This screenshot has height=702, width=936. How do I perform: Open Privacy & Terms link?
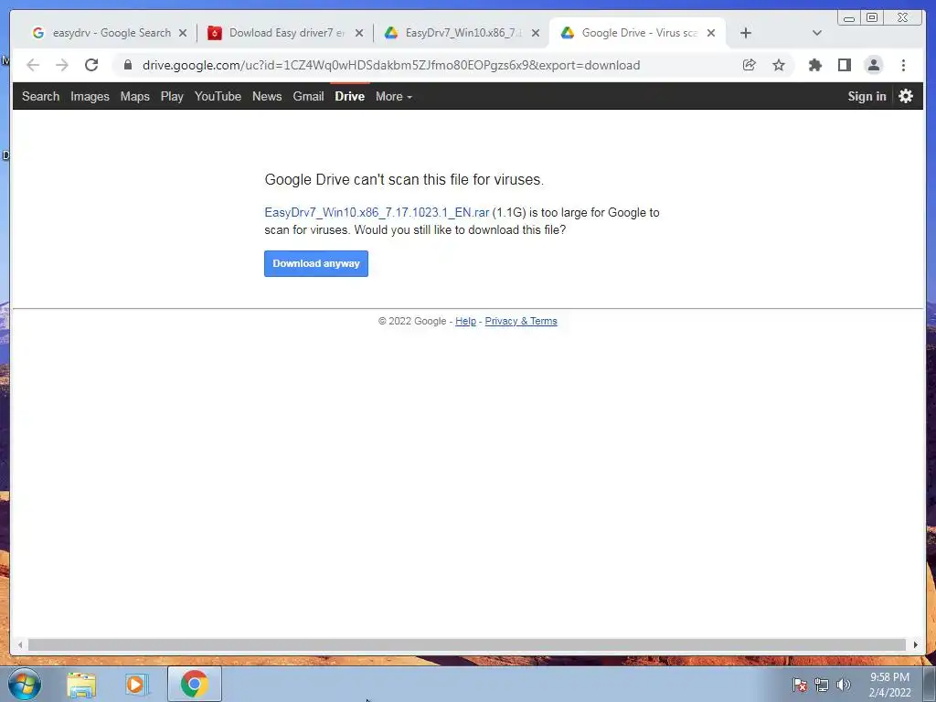click(x=521, y=321)
